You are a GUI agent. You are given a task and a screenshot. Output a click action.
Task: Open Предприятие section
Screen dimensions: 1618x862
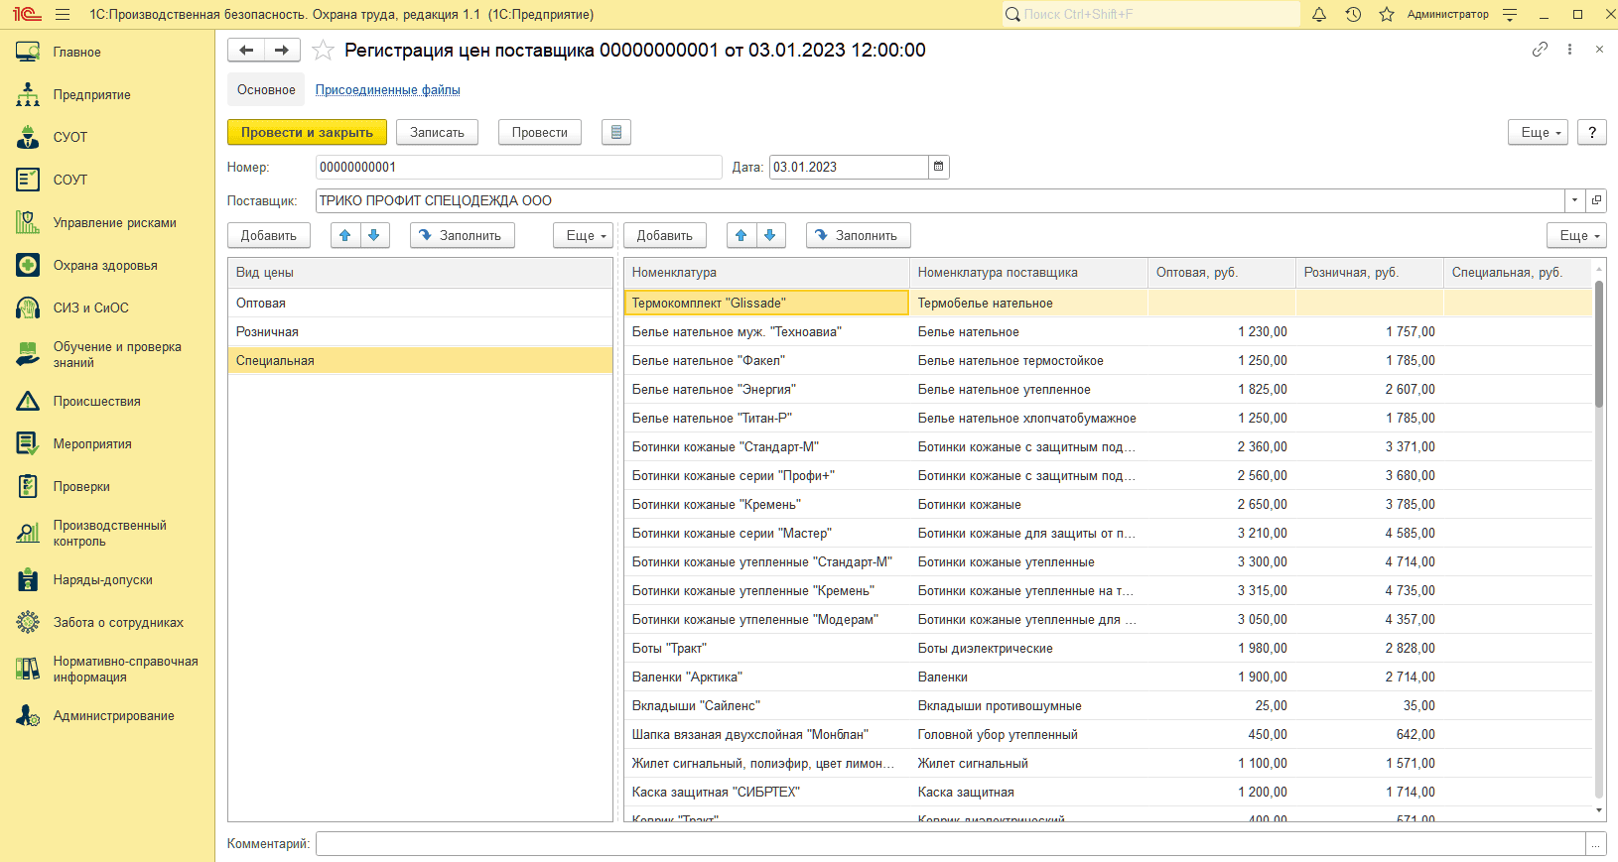click(x=107, y=94)
